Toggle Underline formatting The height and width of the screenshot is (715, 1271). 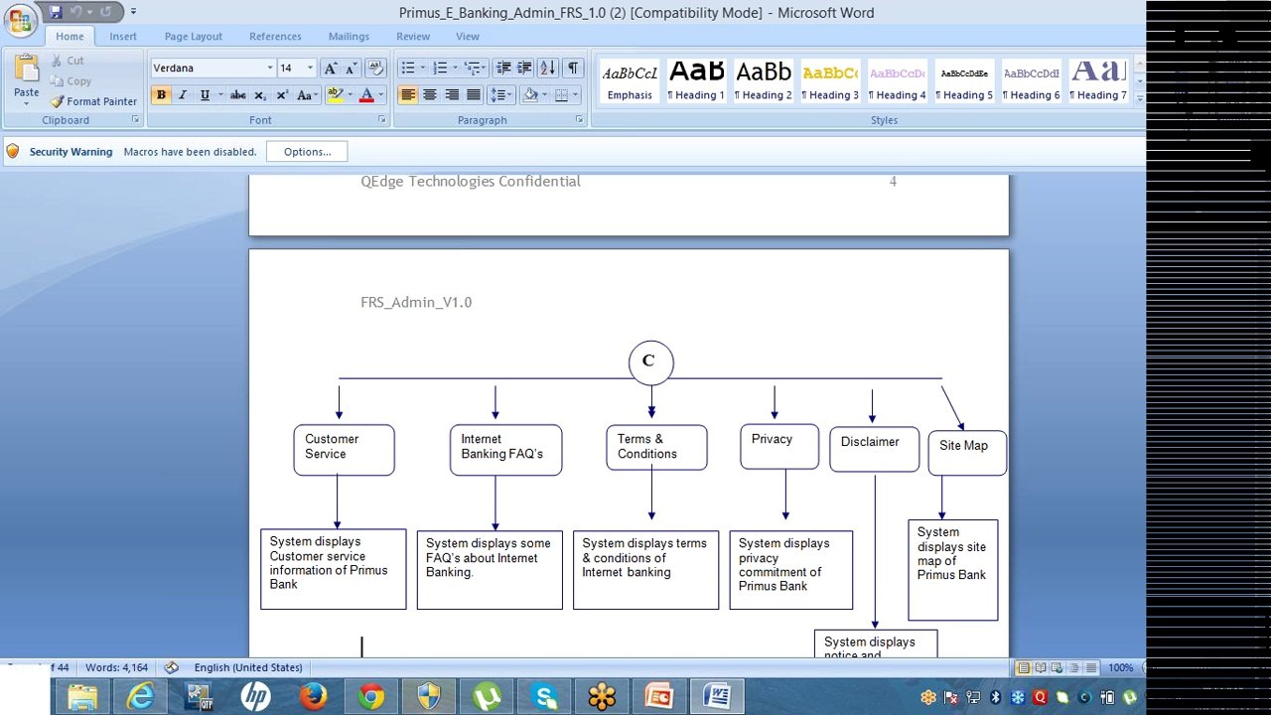coord(205,94)
